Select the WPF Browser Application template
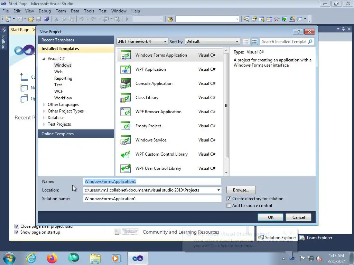The image size is (354, 265). point(169,112)
